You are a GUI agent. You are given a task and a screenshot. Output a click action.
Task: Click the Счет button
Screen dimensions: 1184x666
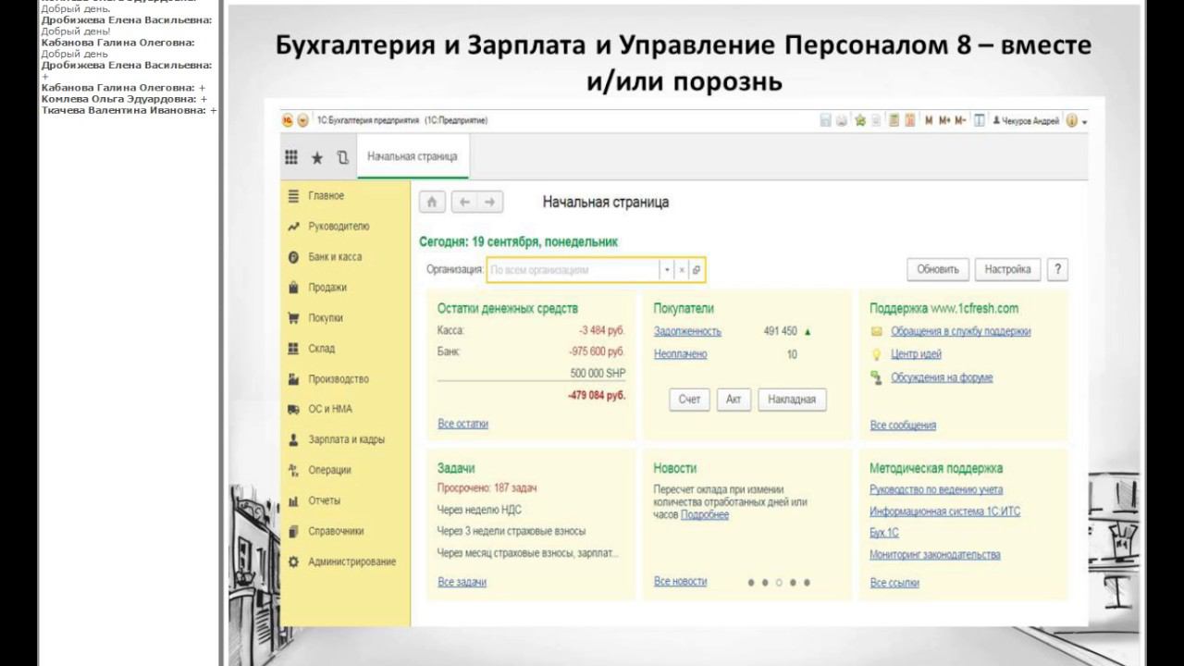point(689,400)
